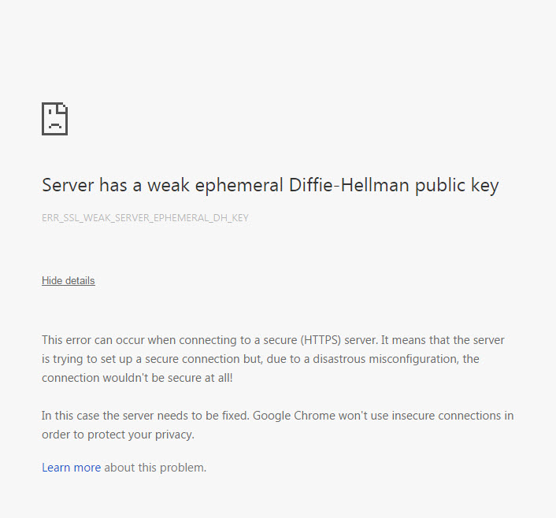Click the phrase "insecure connections"
The height and width of the screenshot is (518, 556).
click(448, 416)
